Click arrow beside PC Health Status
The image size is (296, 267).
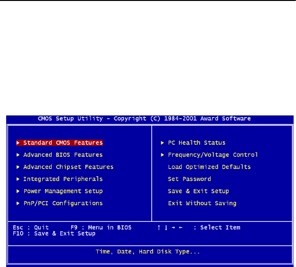pyautogui.click(x=162, y=143)
